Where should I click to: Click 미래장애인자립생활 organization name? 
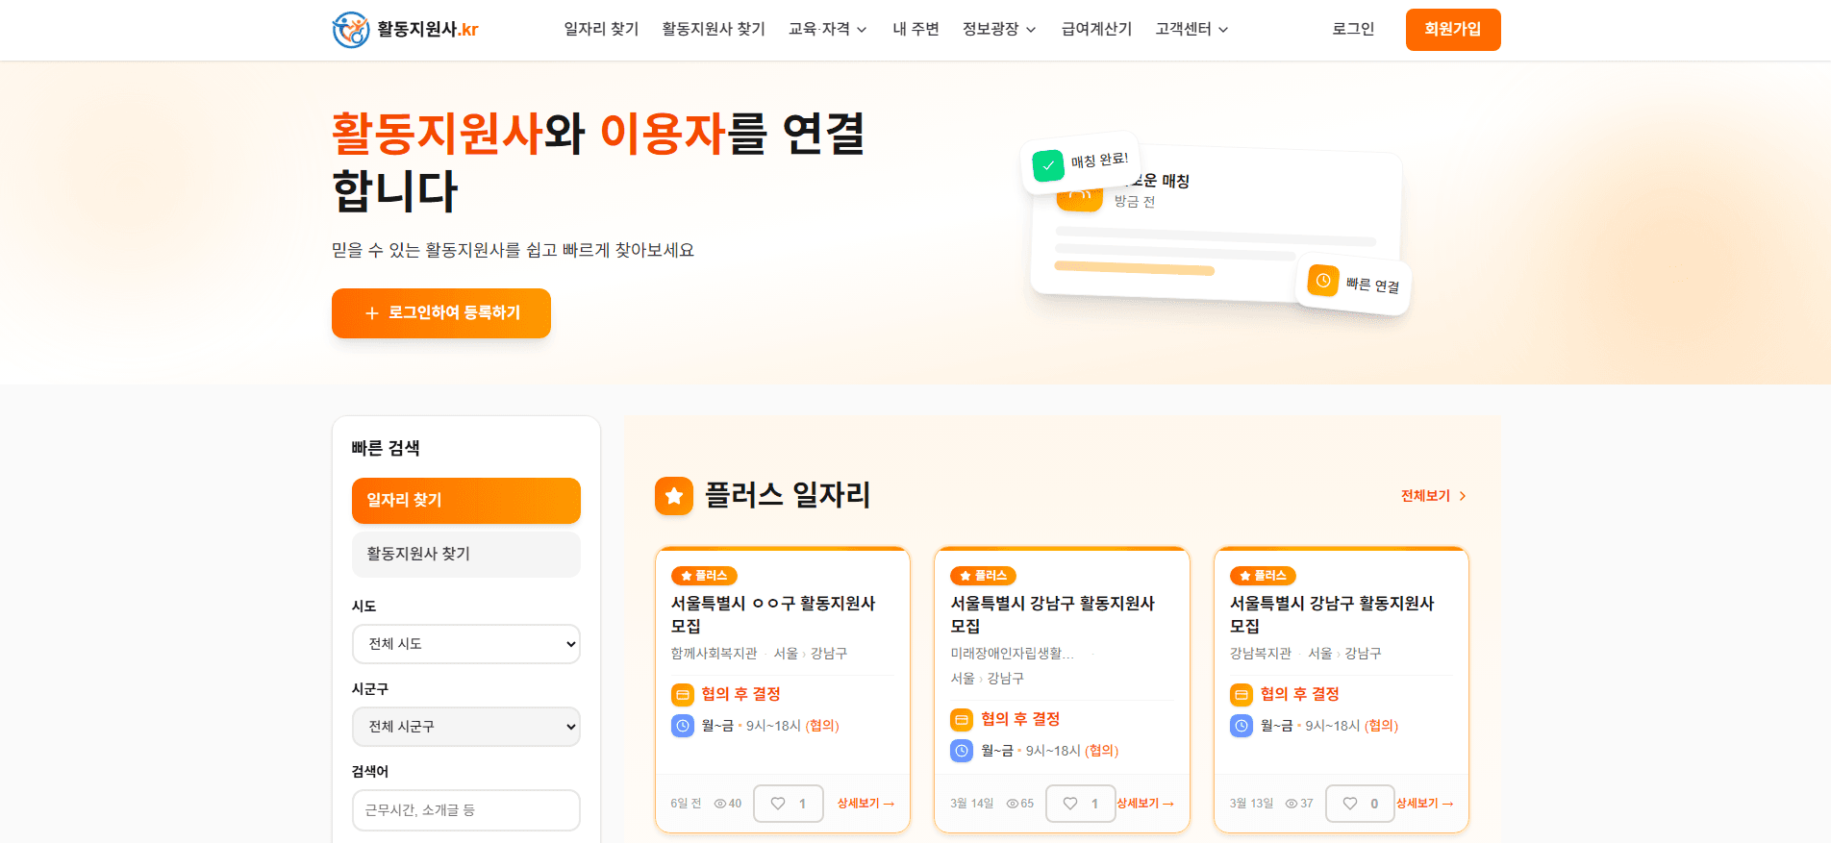click(1012, 654)
